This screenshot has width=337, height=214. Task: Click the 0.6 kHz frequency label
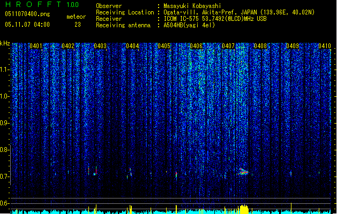4,203
